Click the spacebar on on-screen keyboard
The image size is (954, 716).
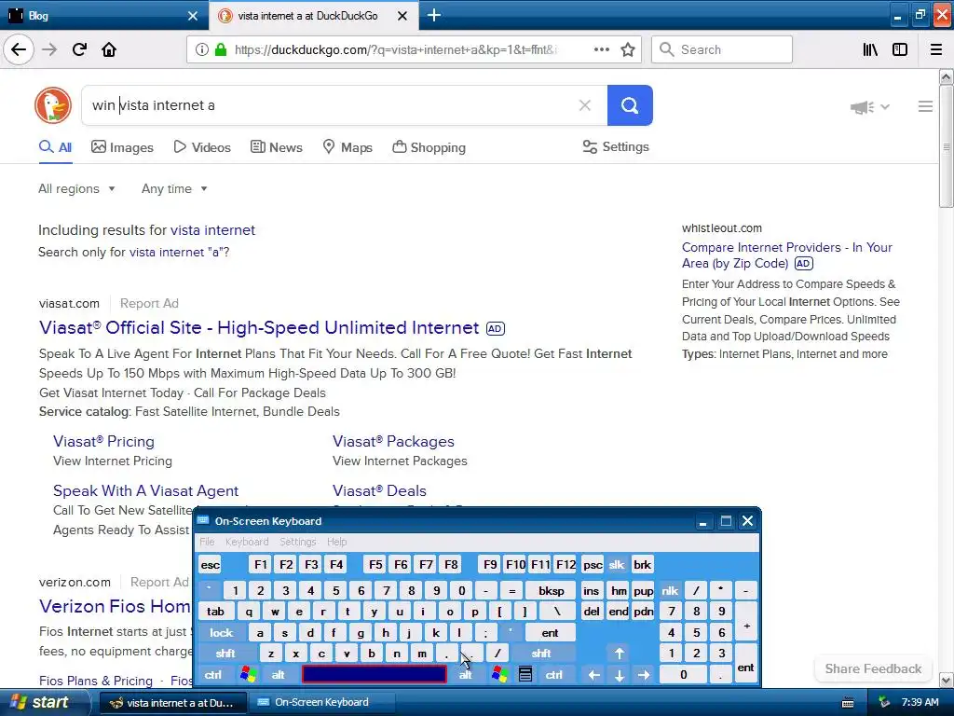375,674
